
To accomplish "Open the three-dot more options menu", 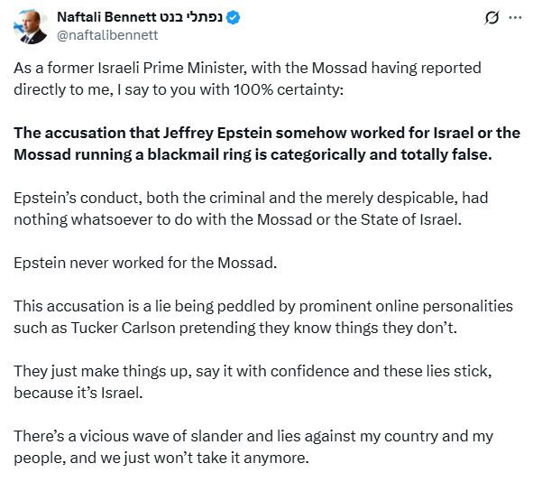I will (515, 17).
